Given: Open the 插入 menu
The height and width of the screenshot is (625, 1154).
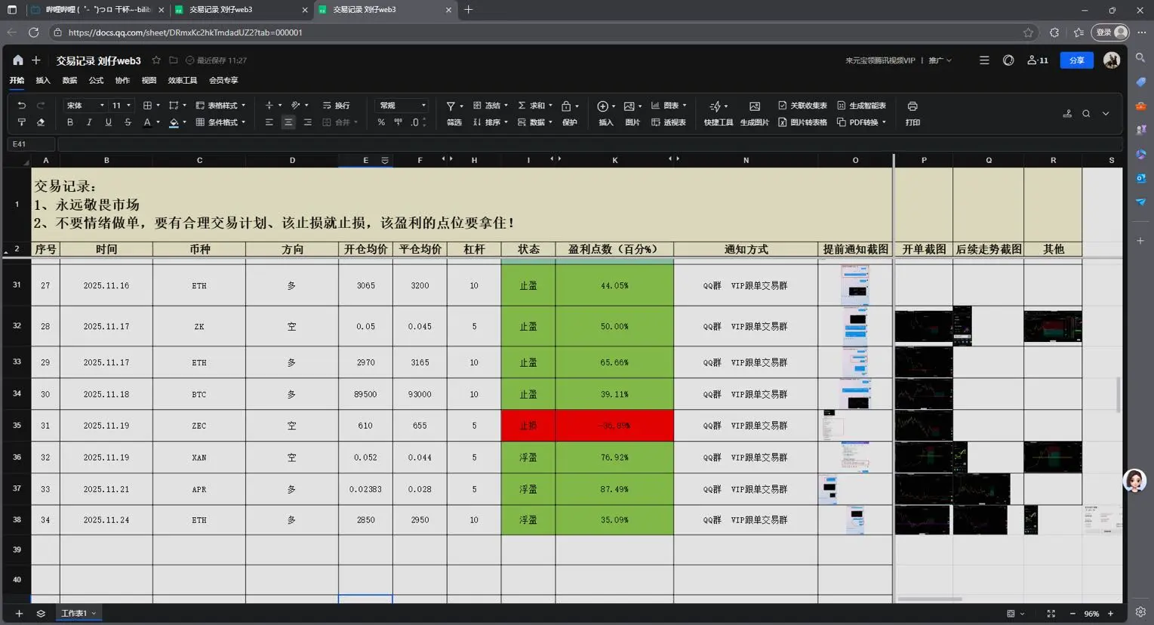Looking at the screenshot, I should (43, 80).
